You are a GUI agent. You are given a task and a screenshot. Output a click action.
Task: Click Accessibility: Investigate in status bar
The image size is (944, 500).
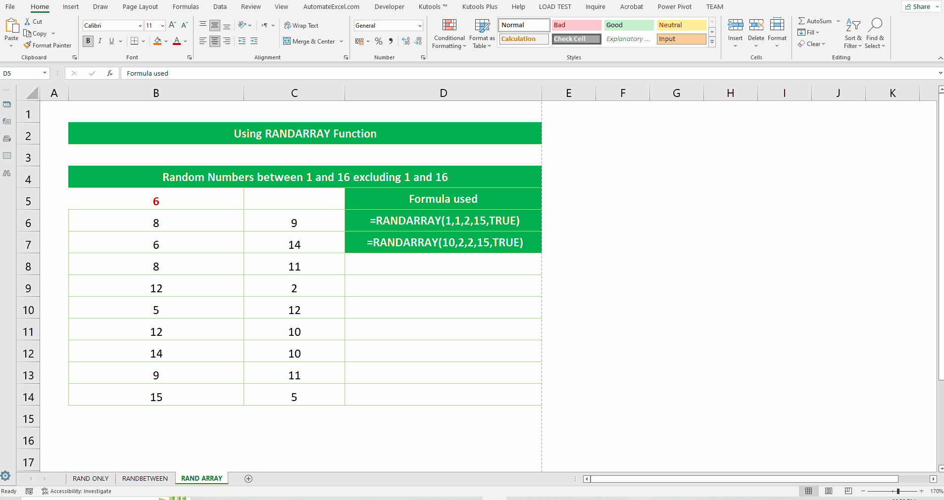[x=76, y=491]
